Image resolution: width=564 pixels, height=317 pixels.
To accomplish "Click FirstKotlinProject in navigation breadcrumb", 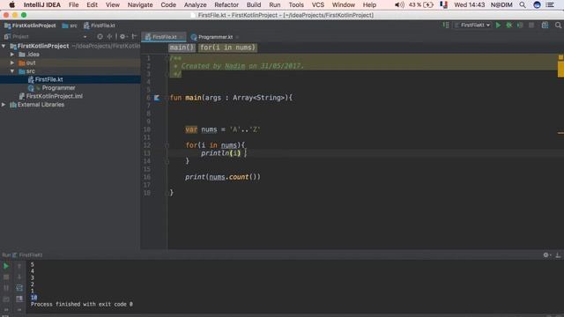I will point(30,26).
